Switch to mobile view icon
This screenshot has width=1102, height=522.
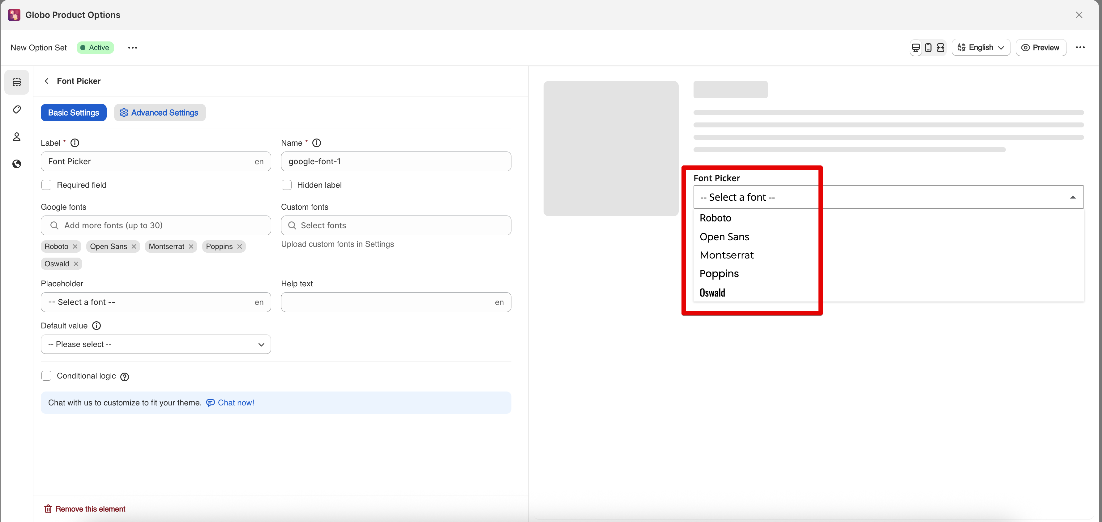point(928,48)
